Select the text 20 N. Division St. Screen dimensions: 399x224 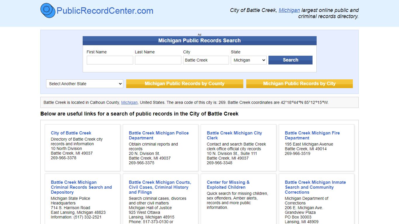(144, 153)
